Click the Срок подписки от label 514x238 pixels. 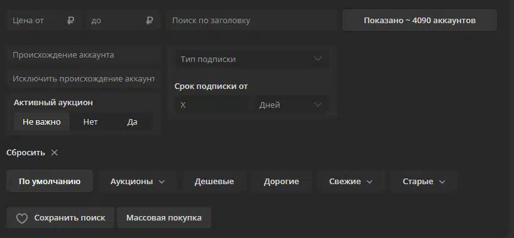[x=211, y=86]
